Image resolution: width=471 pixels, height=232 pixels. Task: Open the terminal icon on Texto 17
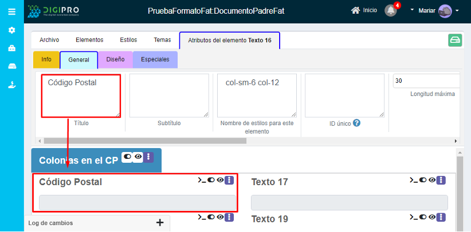pyautogui.click(x=414, y=180)
